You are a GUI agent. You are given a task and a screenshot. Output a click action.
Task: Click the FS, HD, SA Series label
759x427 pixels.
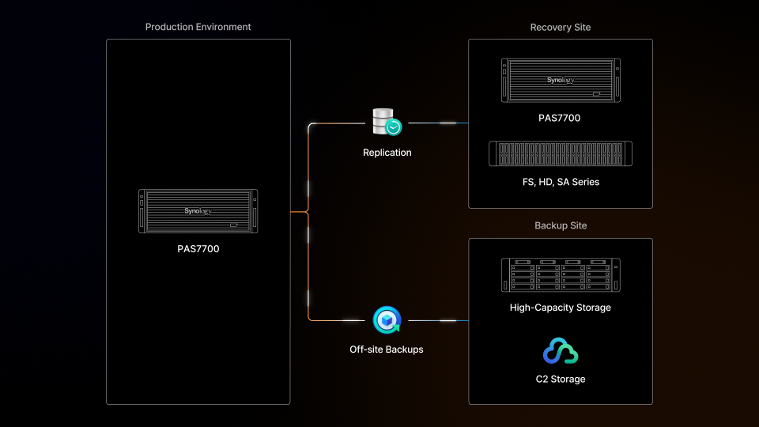pos(561,182)
